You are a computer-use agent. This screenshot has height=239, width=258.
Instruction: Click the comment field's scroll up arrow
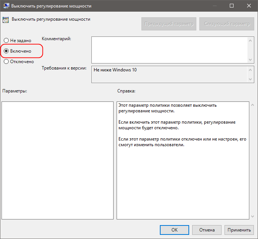(x=250, y=41)
